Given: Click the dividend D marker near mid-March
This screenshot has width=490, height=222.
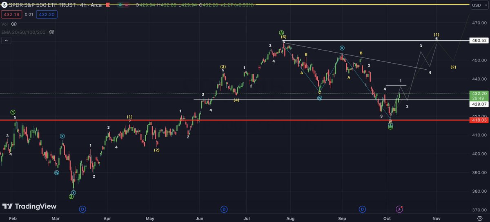Looking at the screenshot, I should click(82, 209).
